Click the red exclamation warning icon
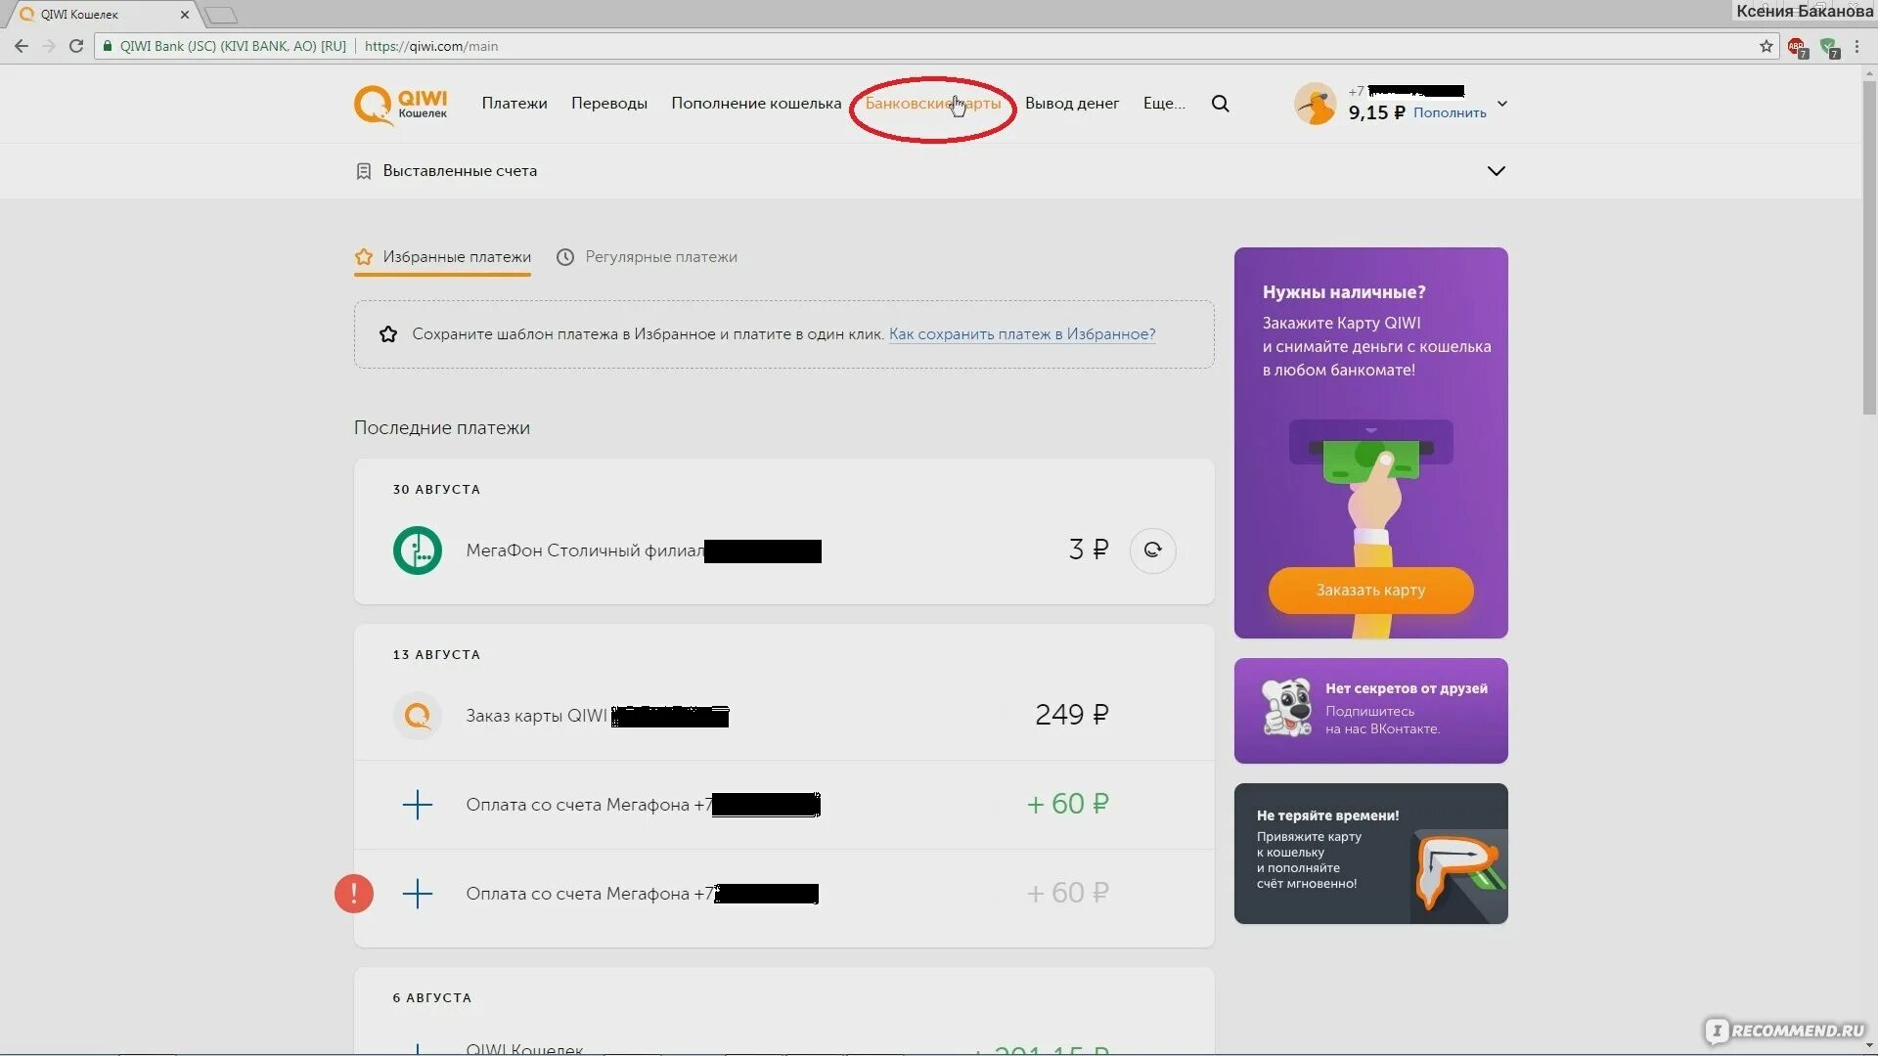 click(x=354, y=894)
